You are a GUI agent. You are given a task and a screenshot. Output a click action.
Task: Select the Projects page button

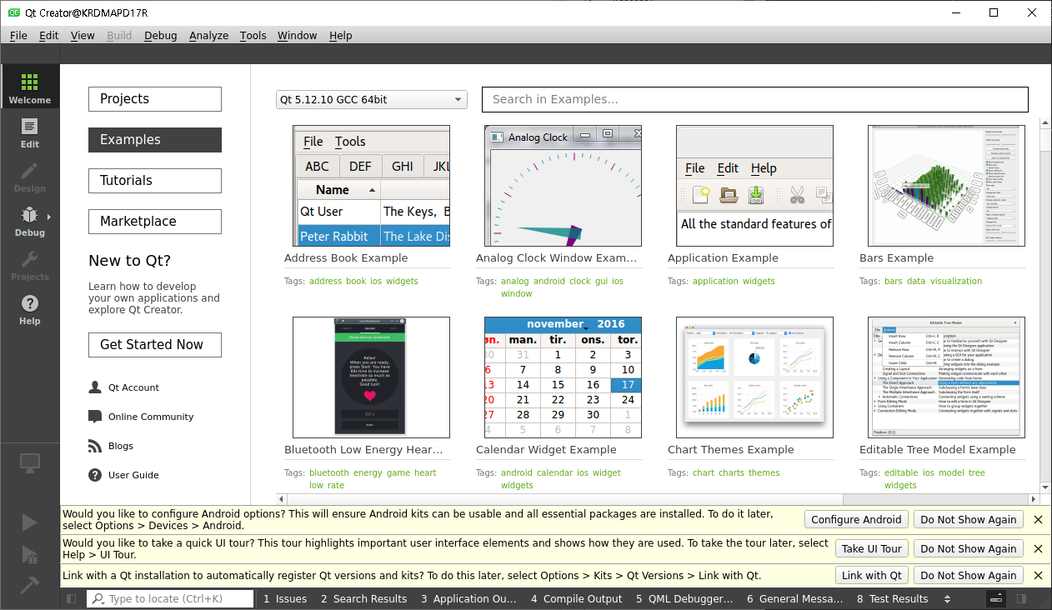coord(155,98)
